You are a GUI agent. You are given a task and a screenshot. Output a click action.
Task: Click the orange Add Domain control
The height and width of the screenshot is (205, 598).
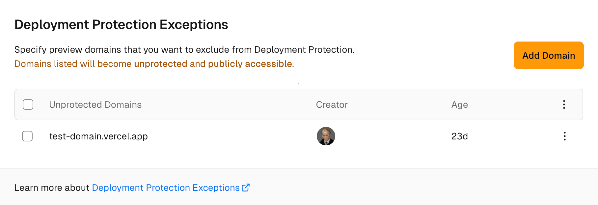coord(548,55)
